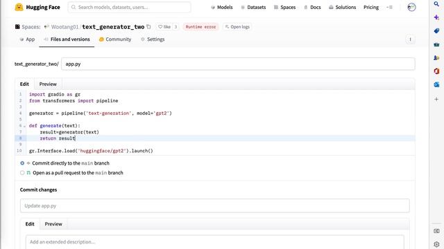Select 'Open as a pull request' option
The height and width of the screenshot is (249, 444).
(x=22, y=173)
